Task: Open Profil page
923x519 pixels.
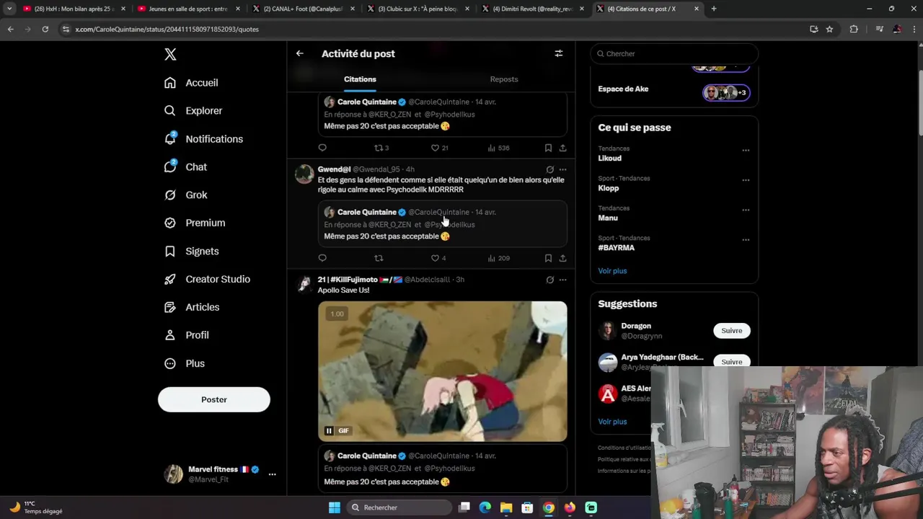Action: 186,335
